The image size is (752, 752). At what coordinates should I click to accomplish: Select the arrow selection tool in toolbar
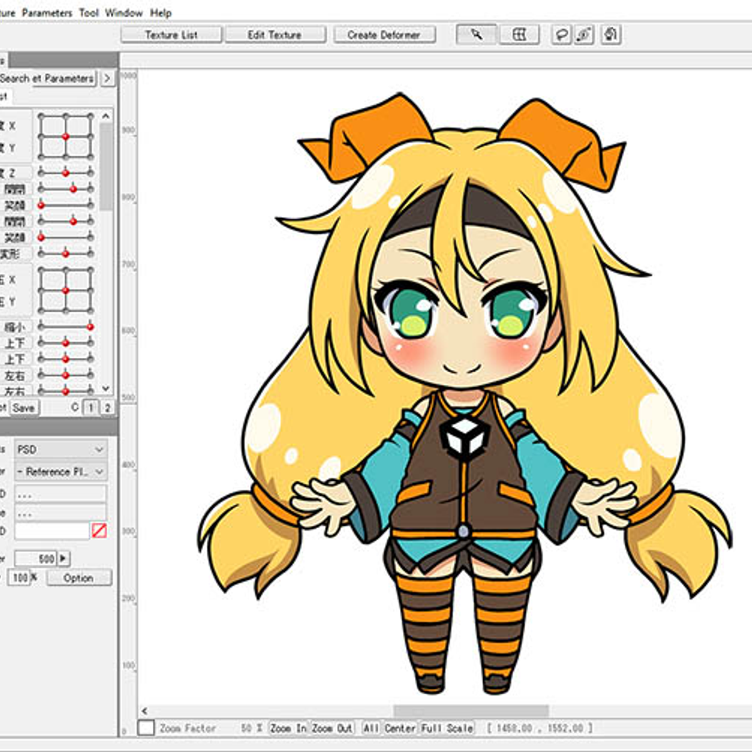click(x=476, y=34)
